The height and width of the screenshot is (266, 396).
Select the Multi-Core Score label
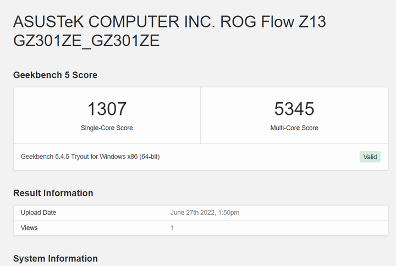coord(294,128)
